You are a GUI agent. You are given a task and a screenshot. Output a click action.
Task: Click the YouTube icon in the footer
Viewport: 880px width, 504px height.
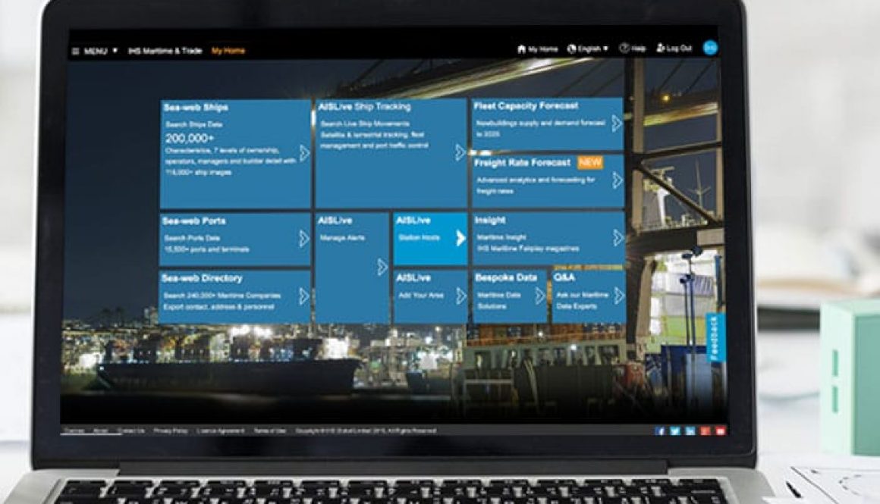[x=721, y=430]
